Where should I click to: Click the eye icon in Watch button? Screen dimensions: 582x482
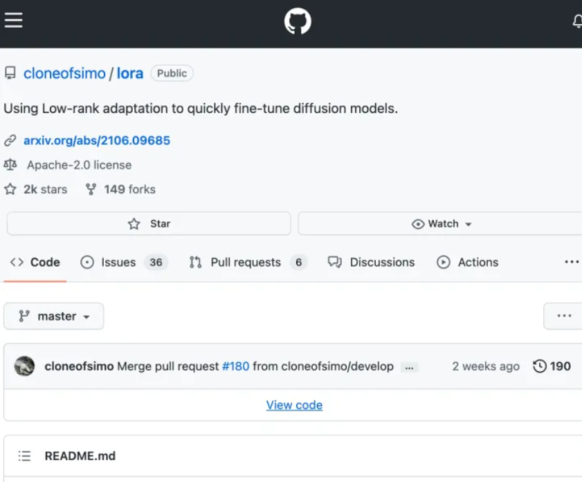pyautogui.click(x=418, y=224)
